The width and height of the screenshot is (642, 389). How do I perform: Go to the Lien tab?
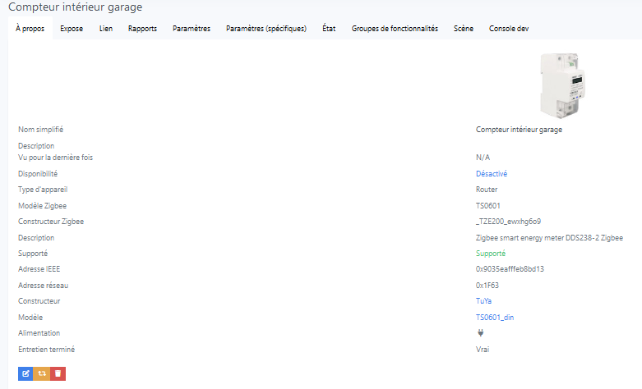pyautogui.click(x=106, y=29)
